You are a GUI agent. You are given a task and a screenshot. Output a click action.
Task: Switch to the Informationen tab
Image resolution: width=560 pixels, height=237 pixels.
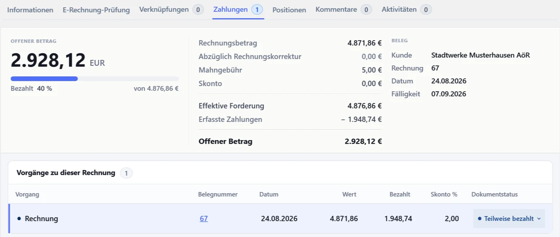[x=30, y=10]
